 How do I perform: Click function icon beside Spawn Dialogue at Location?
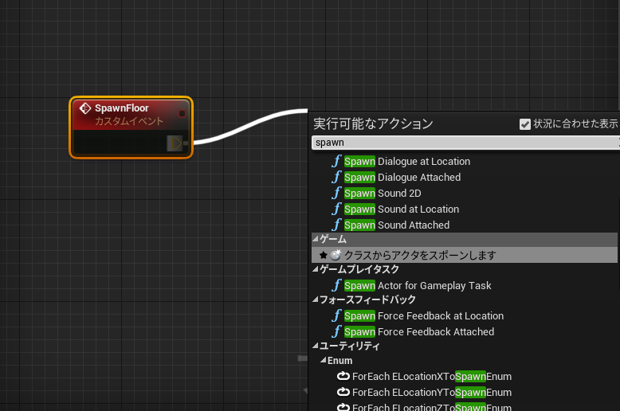(x=336, y=161)
